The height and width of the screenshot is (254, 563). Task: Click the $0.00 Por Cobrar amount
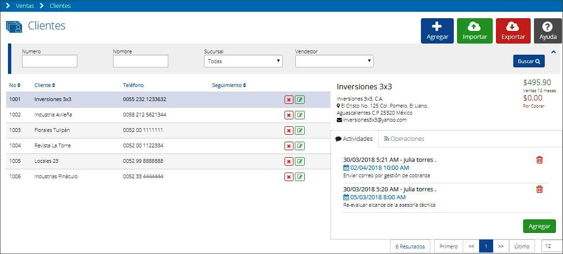533,98
